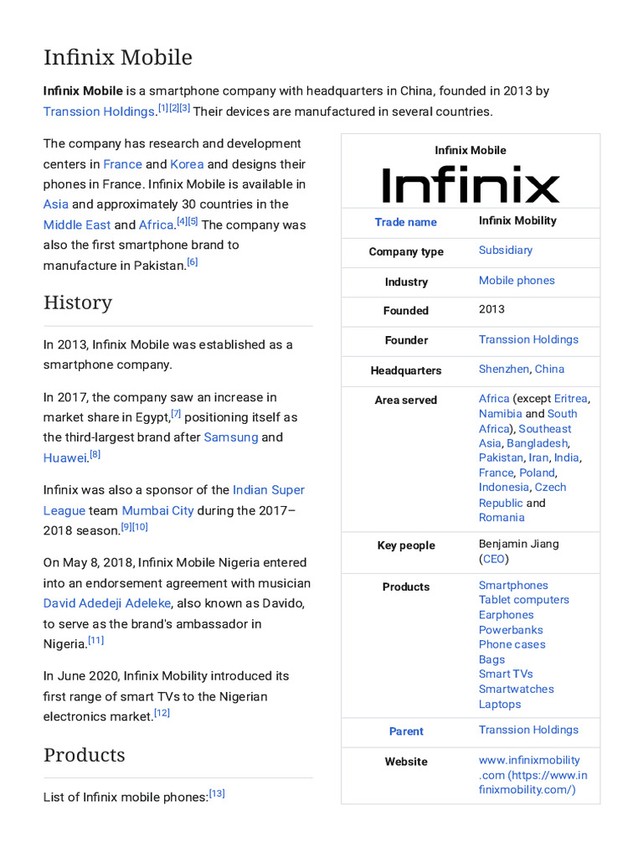
Task: Open the Parent infobox label link
Action: click(406, 731)
